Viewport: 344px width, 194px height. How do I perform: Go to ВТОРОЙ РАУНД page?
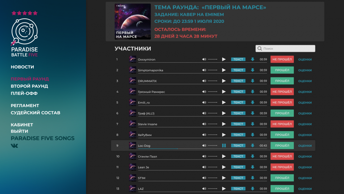coord(29,86)
